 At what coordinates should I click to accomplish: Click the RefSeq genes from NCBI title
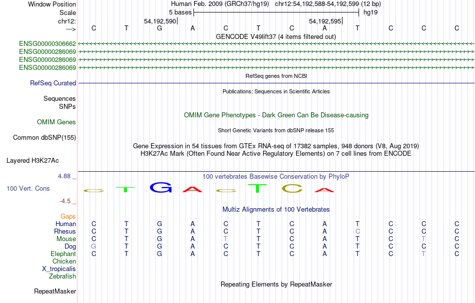pos(276,76)
